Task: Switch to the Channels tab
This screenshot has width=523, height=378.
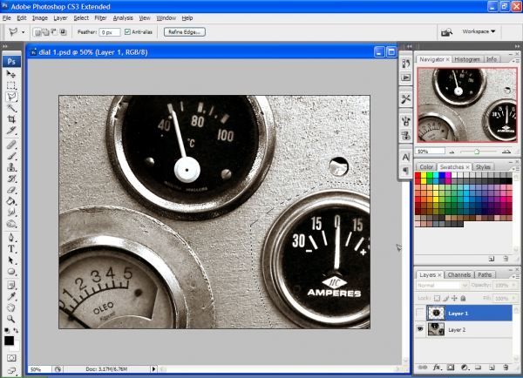Action: pos(459,274)
